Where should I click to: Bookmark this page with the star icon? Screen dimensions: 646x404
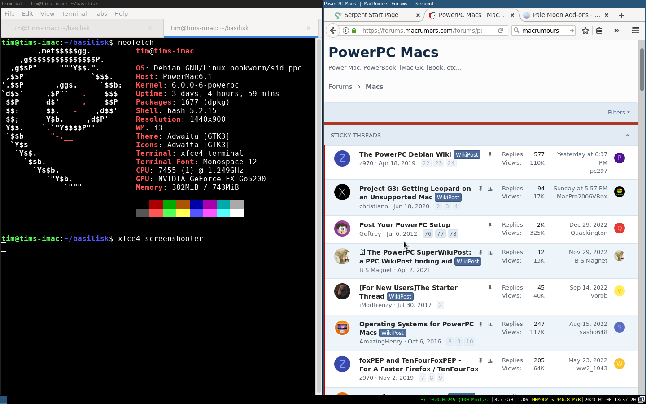[585, 31]
